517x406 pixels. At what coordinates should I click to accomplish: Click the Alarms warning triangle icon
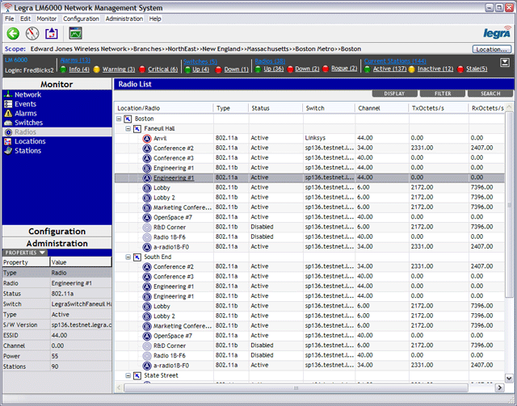8,113
